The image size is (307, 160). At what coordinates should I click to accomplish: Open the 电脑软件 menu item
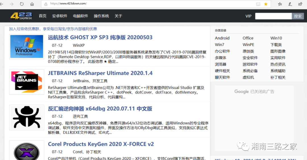80,16
